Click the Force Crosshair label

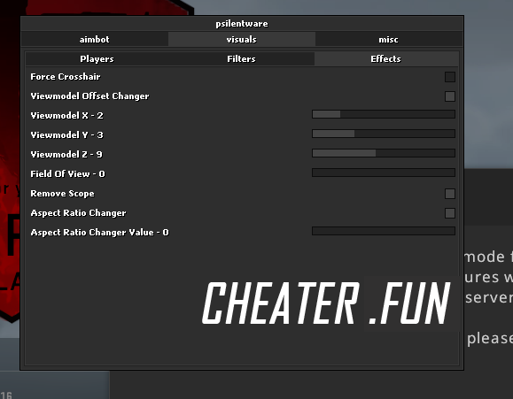(66, 76)
